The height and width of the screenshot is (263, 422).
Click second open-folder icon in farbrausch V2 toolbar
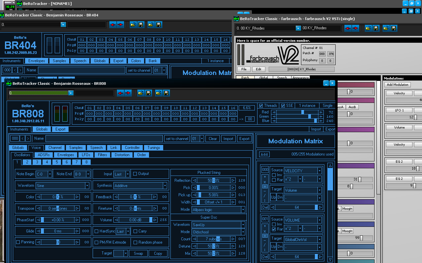click(x=386, y=28)
